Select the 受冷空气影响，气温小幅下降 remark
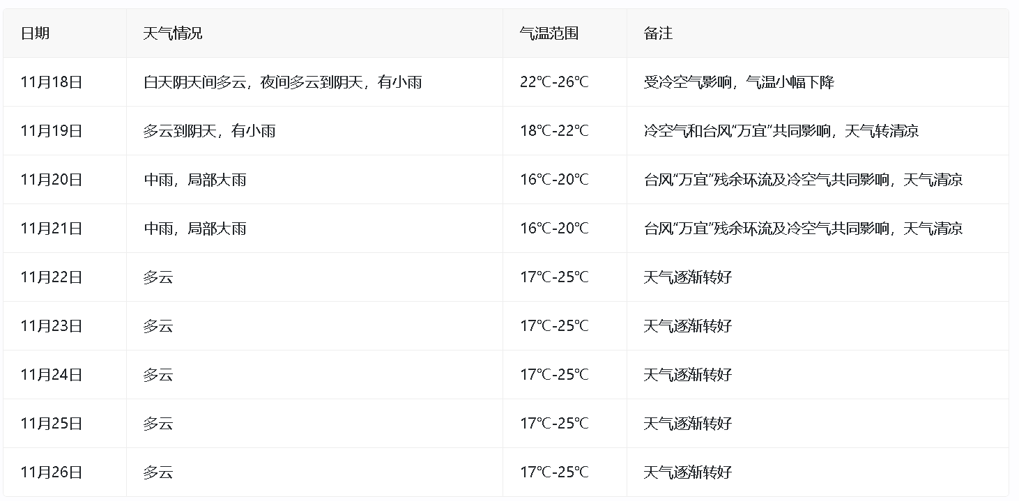Viewport: 1019px width, 501px height. (x=739, y=82)
